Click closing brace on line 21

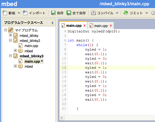coord(77,109)
